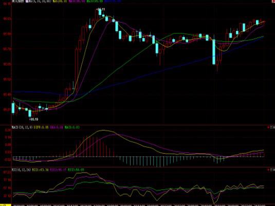Click the tall cyan candlestick near the right dip
The height and width of the screenshot is (206, 275).
pyautogui.click(x=214, y=52)
